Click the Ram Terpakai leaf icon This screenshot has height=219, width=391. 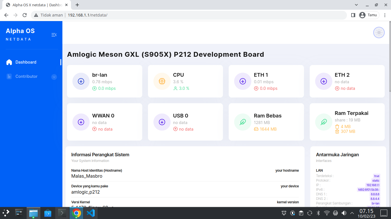pyautogui.click(x=324, y=122)
